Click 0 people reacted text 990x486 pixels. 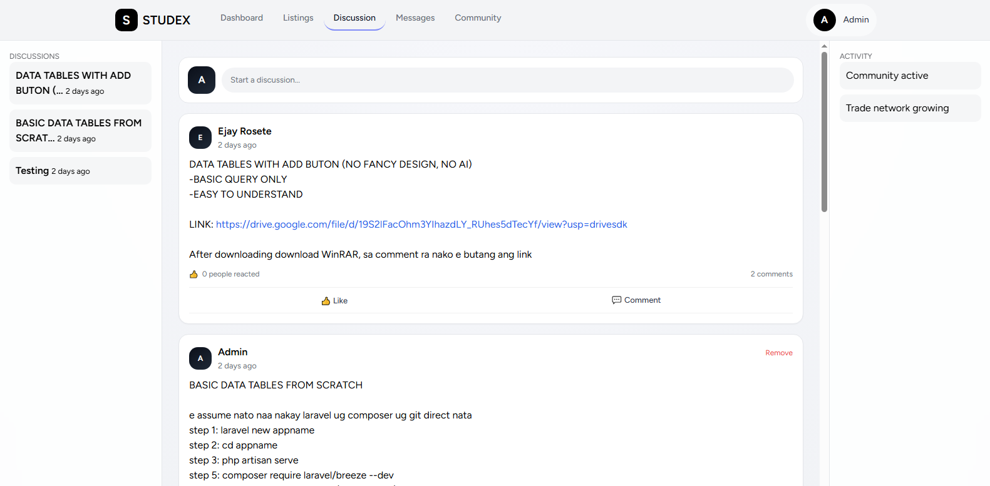coord(230,274)
